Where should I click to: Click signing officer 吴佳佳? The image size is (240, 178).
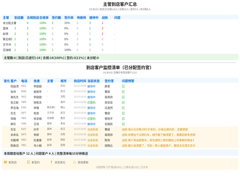tap(108, 102)
